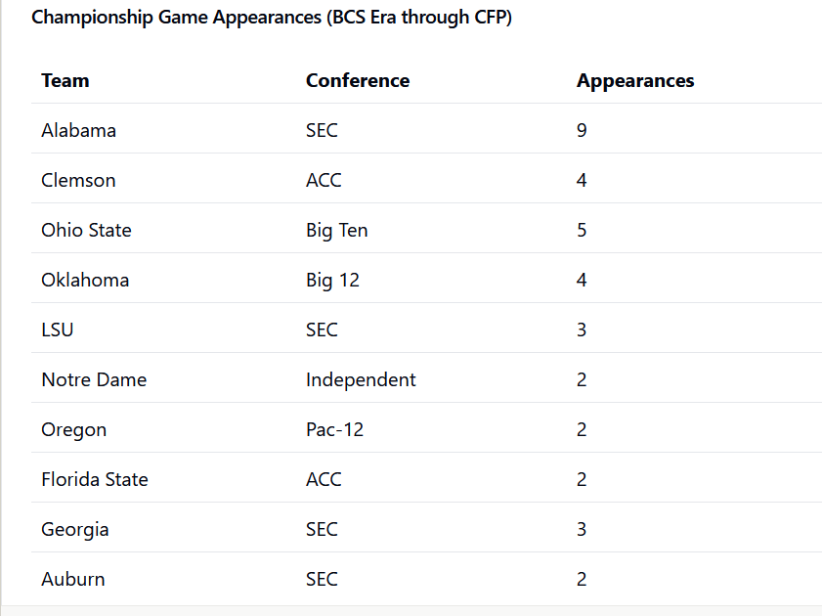Click Ohio State's appearances value 5
Image resolution: width=822 pixels, height=616 pixels.
[x=582, y=231]
